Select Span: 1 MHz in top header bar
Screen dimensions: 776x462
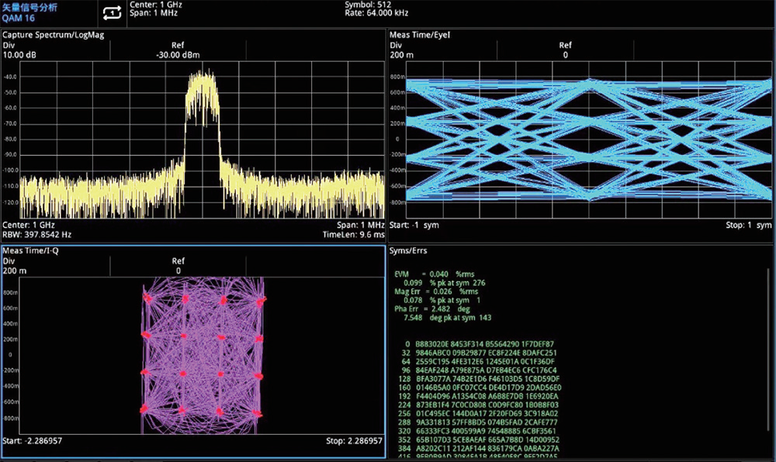(154, 13)
